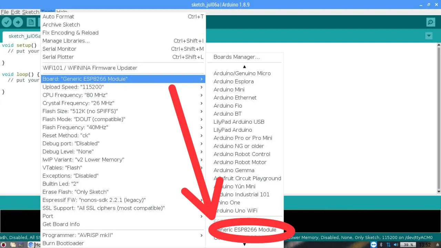Click the down scroll arrow in board list
441x248 pixels.
click(x=245, y=245)
